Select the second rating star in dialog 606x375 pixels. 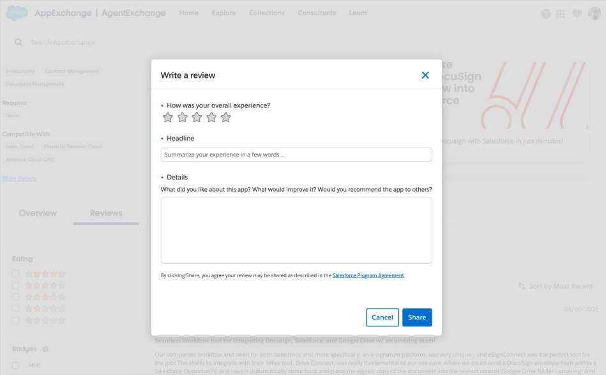tap(183, 117)
